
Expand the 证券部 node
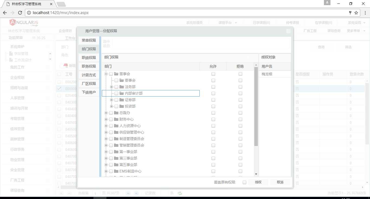coord(111,100)
